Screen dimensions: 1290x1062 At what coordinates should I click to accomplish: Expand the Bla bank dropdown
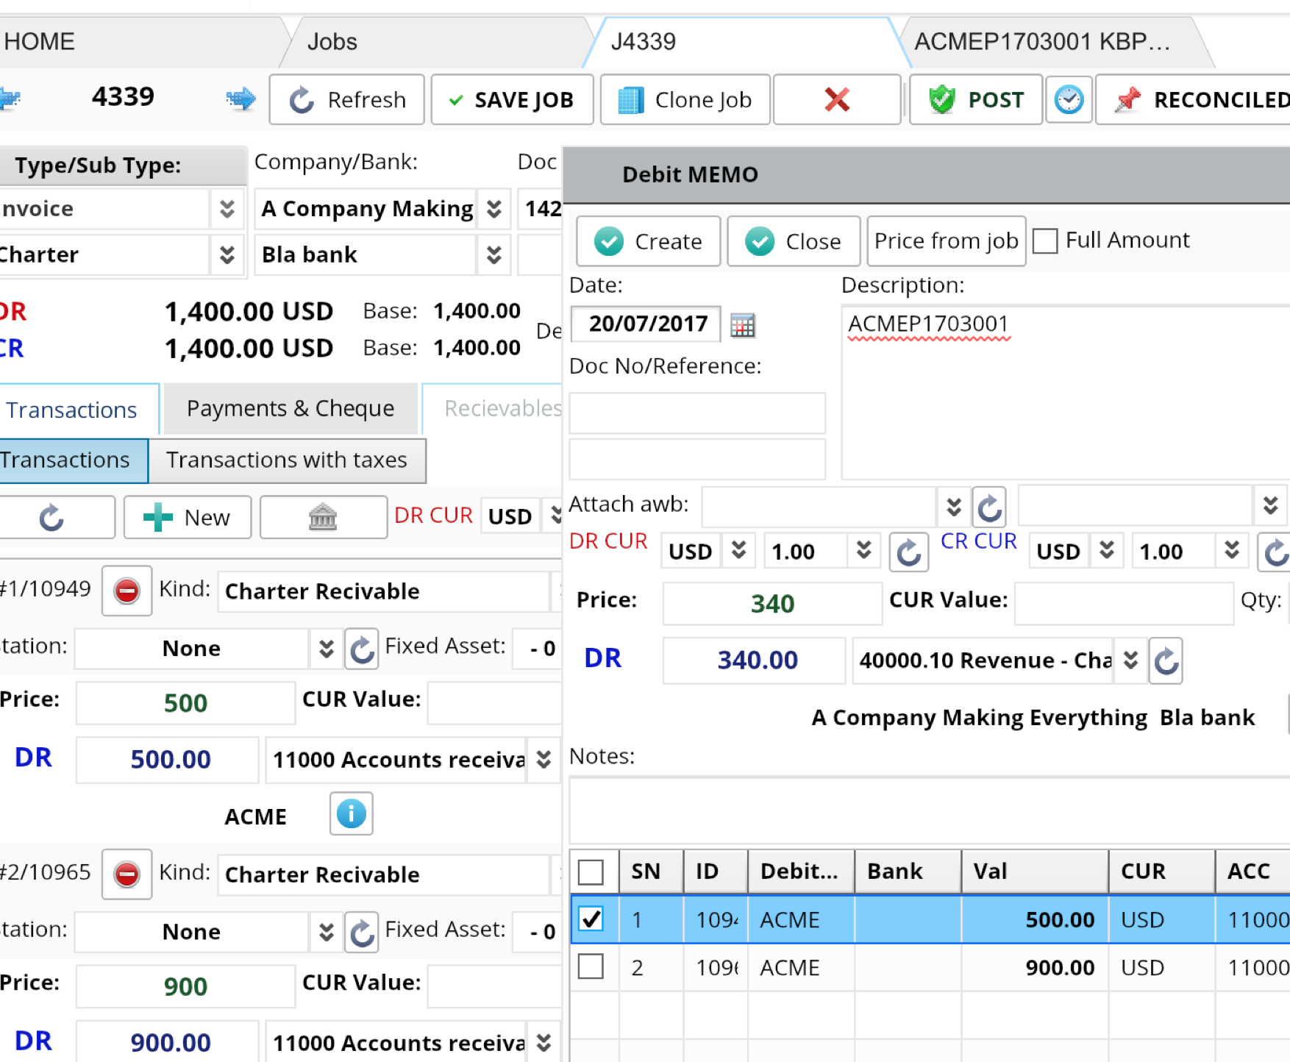(493, 254)
